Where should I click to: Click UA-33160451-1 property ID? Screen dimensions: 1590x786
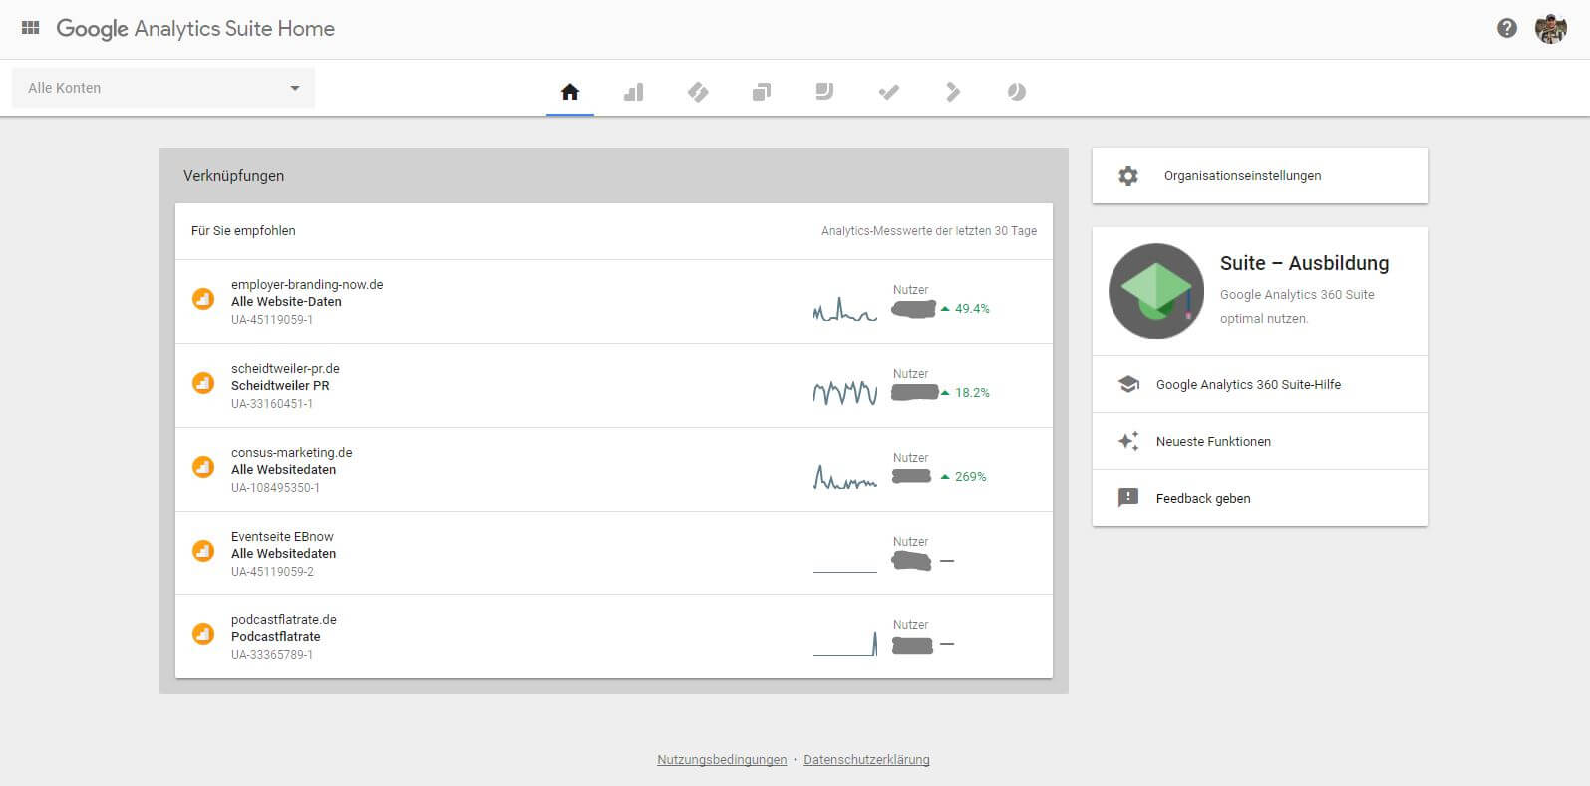click(272, 404)
